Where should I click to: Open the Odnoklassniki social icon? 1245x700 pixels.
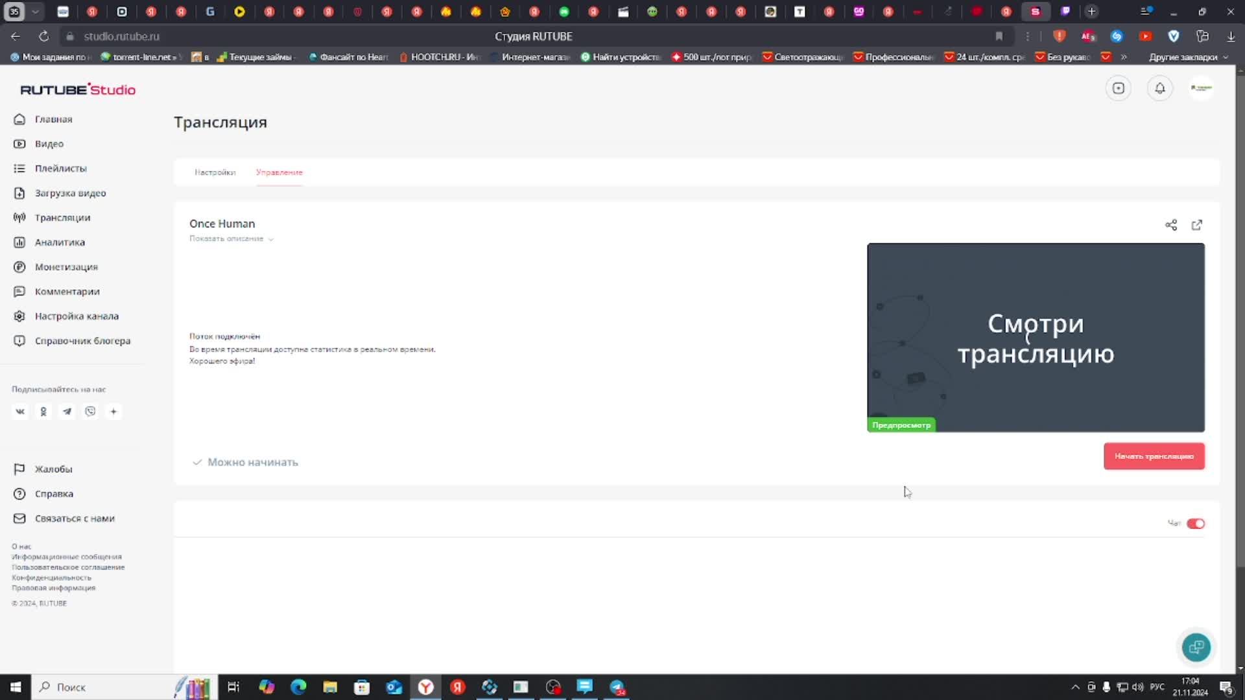click(43, 412)
